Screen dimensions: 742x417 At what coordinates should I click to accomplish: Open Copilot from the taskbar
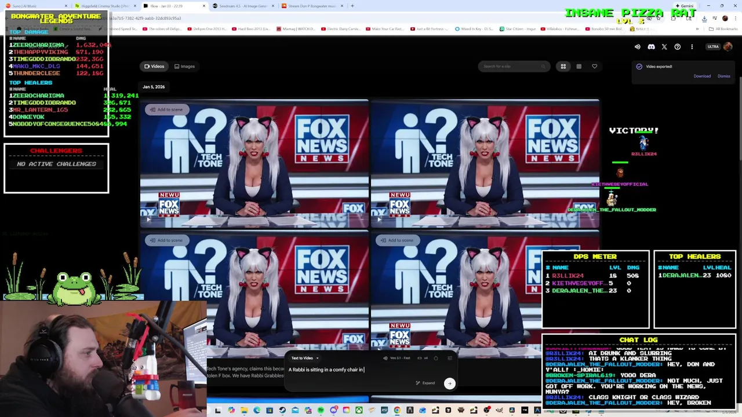[231, 411]
